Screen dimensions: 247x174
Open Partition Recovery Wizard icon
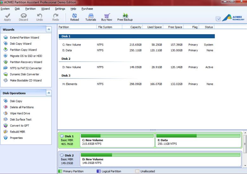point(6,62)
